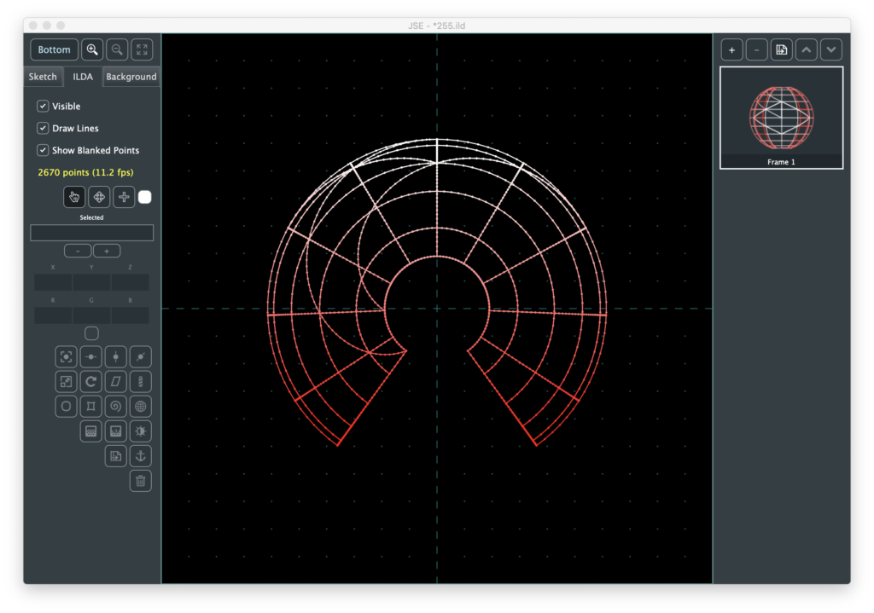Add a new frame with plus button
Viewport: 874px width, 613px height.
pos(731,49)
